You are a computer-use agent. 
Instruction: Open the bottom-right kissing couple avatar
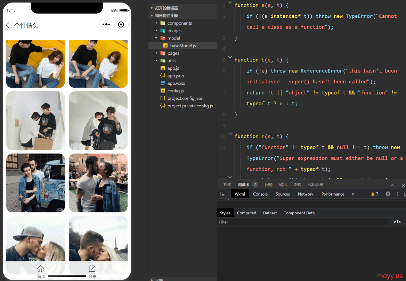(98, 239)
